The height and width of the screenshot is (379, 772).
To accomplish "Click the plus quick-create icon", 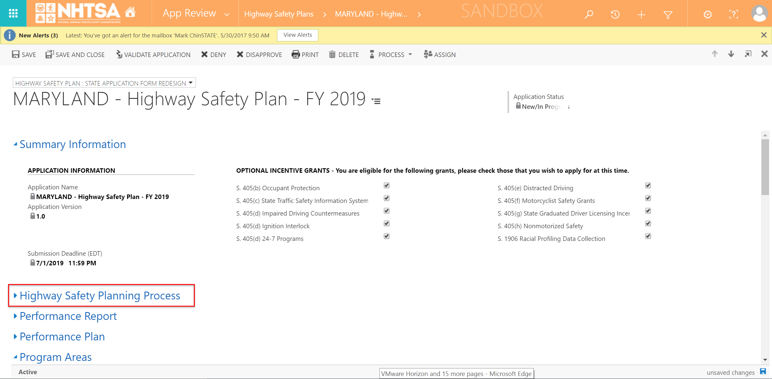I will tap(641, 14).
